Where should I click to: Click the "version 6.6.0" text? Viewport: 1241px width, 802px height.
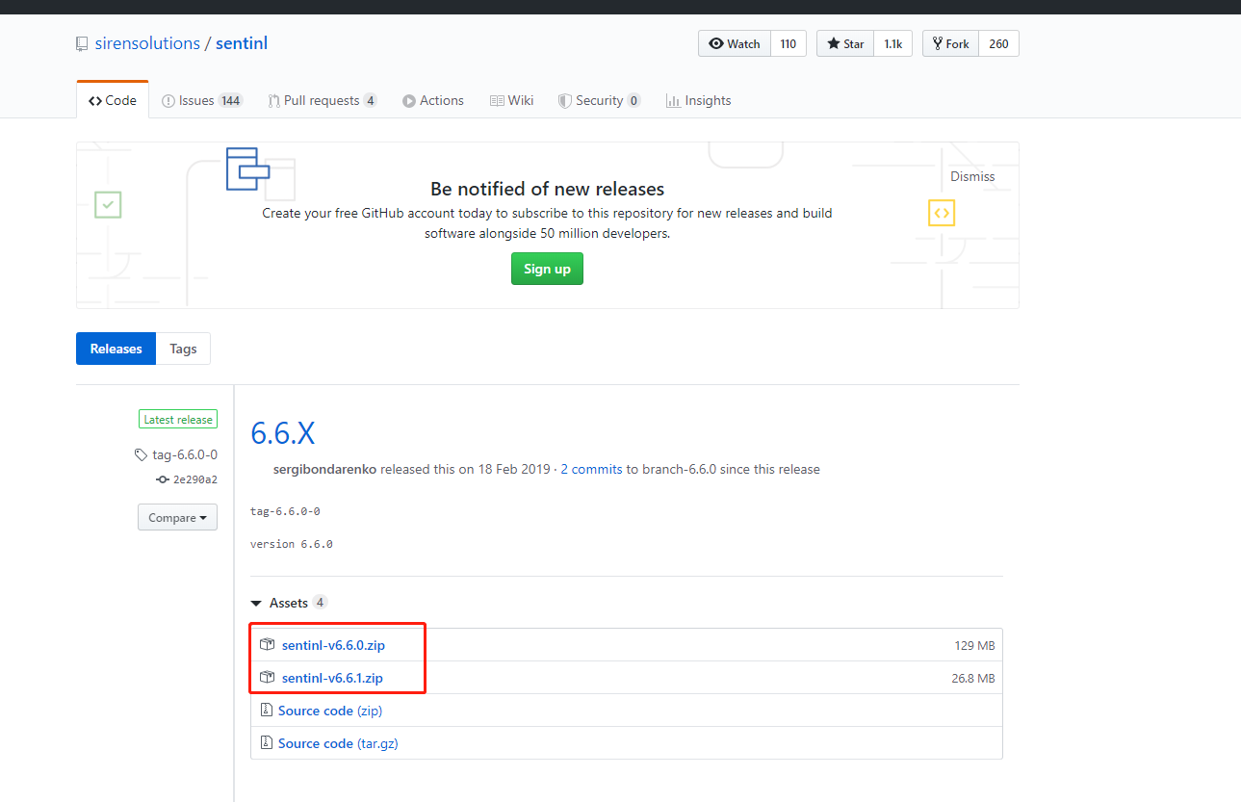[292, 544]
